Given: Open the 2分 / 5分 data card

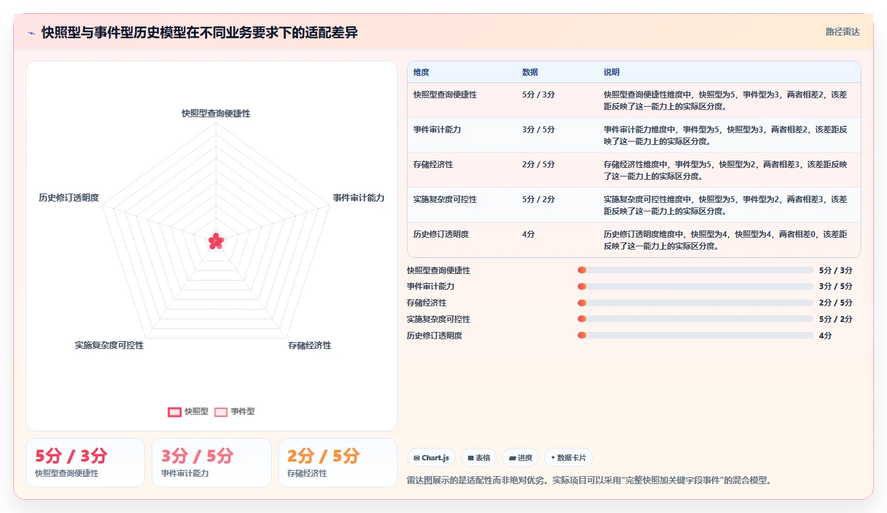Looking at the screenshot, I should pyautogui.click(x=338, y=463).
